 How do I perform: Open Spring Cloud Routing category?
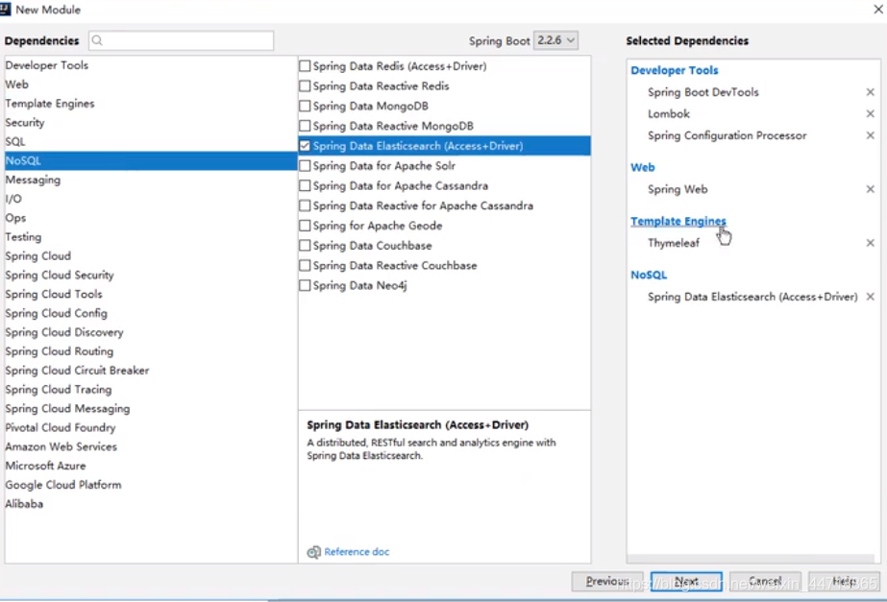[151, 351]
